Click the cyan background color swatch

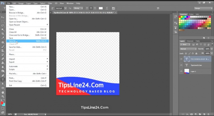click(4, 105)
